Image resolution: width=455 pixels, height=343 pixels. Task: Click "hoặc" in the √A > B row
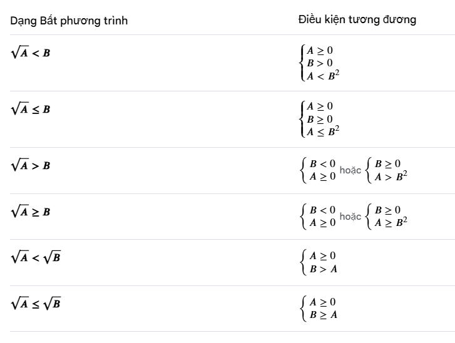(350, 170)
